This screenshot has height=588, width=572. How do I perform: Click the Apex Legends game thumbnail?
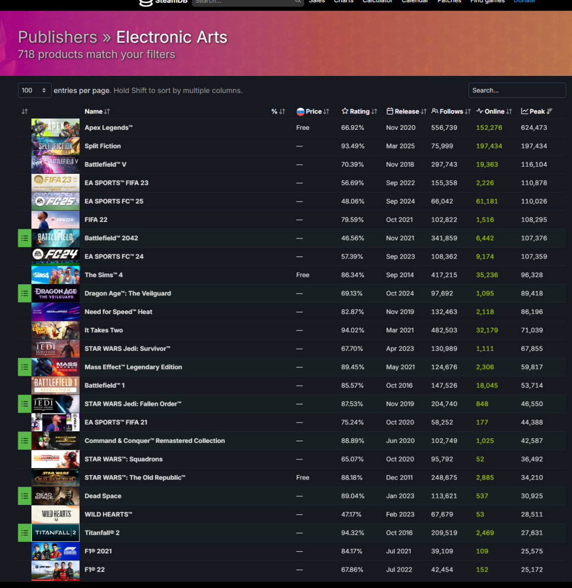[x=56, y=128]
